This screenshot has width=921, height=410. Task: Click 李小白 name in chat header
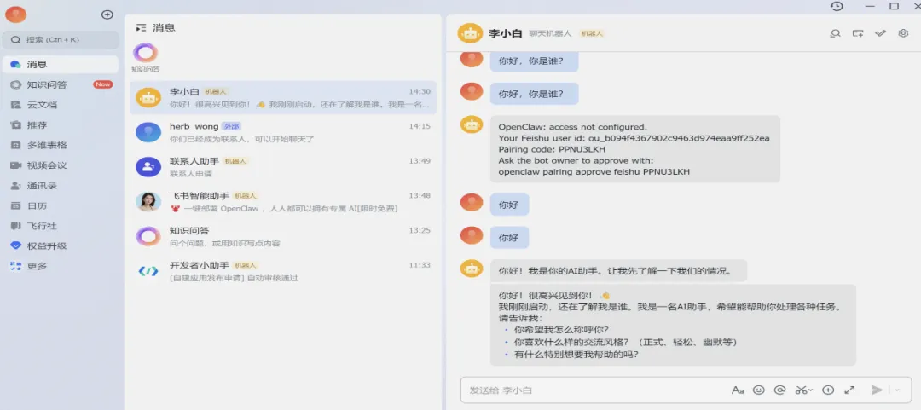[x=506, y=33]
